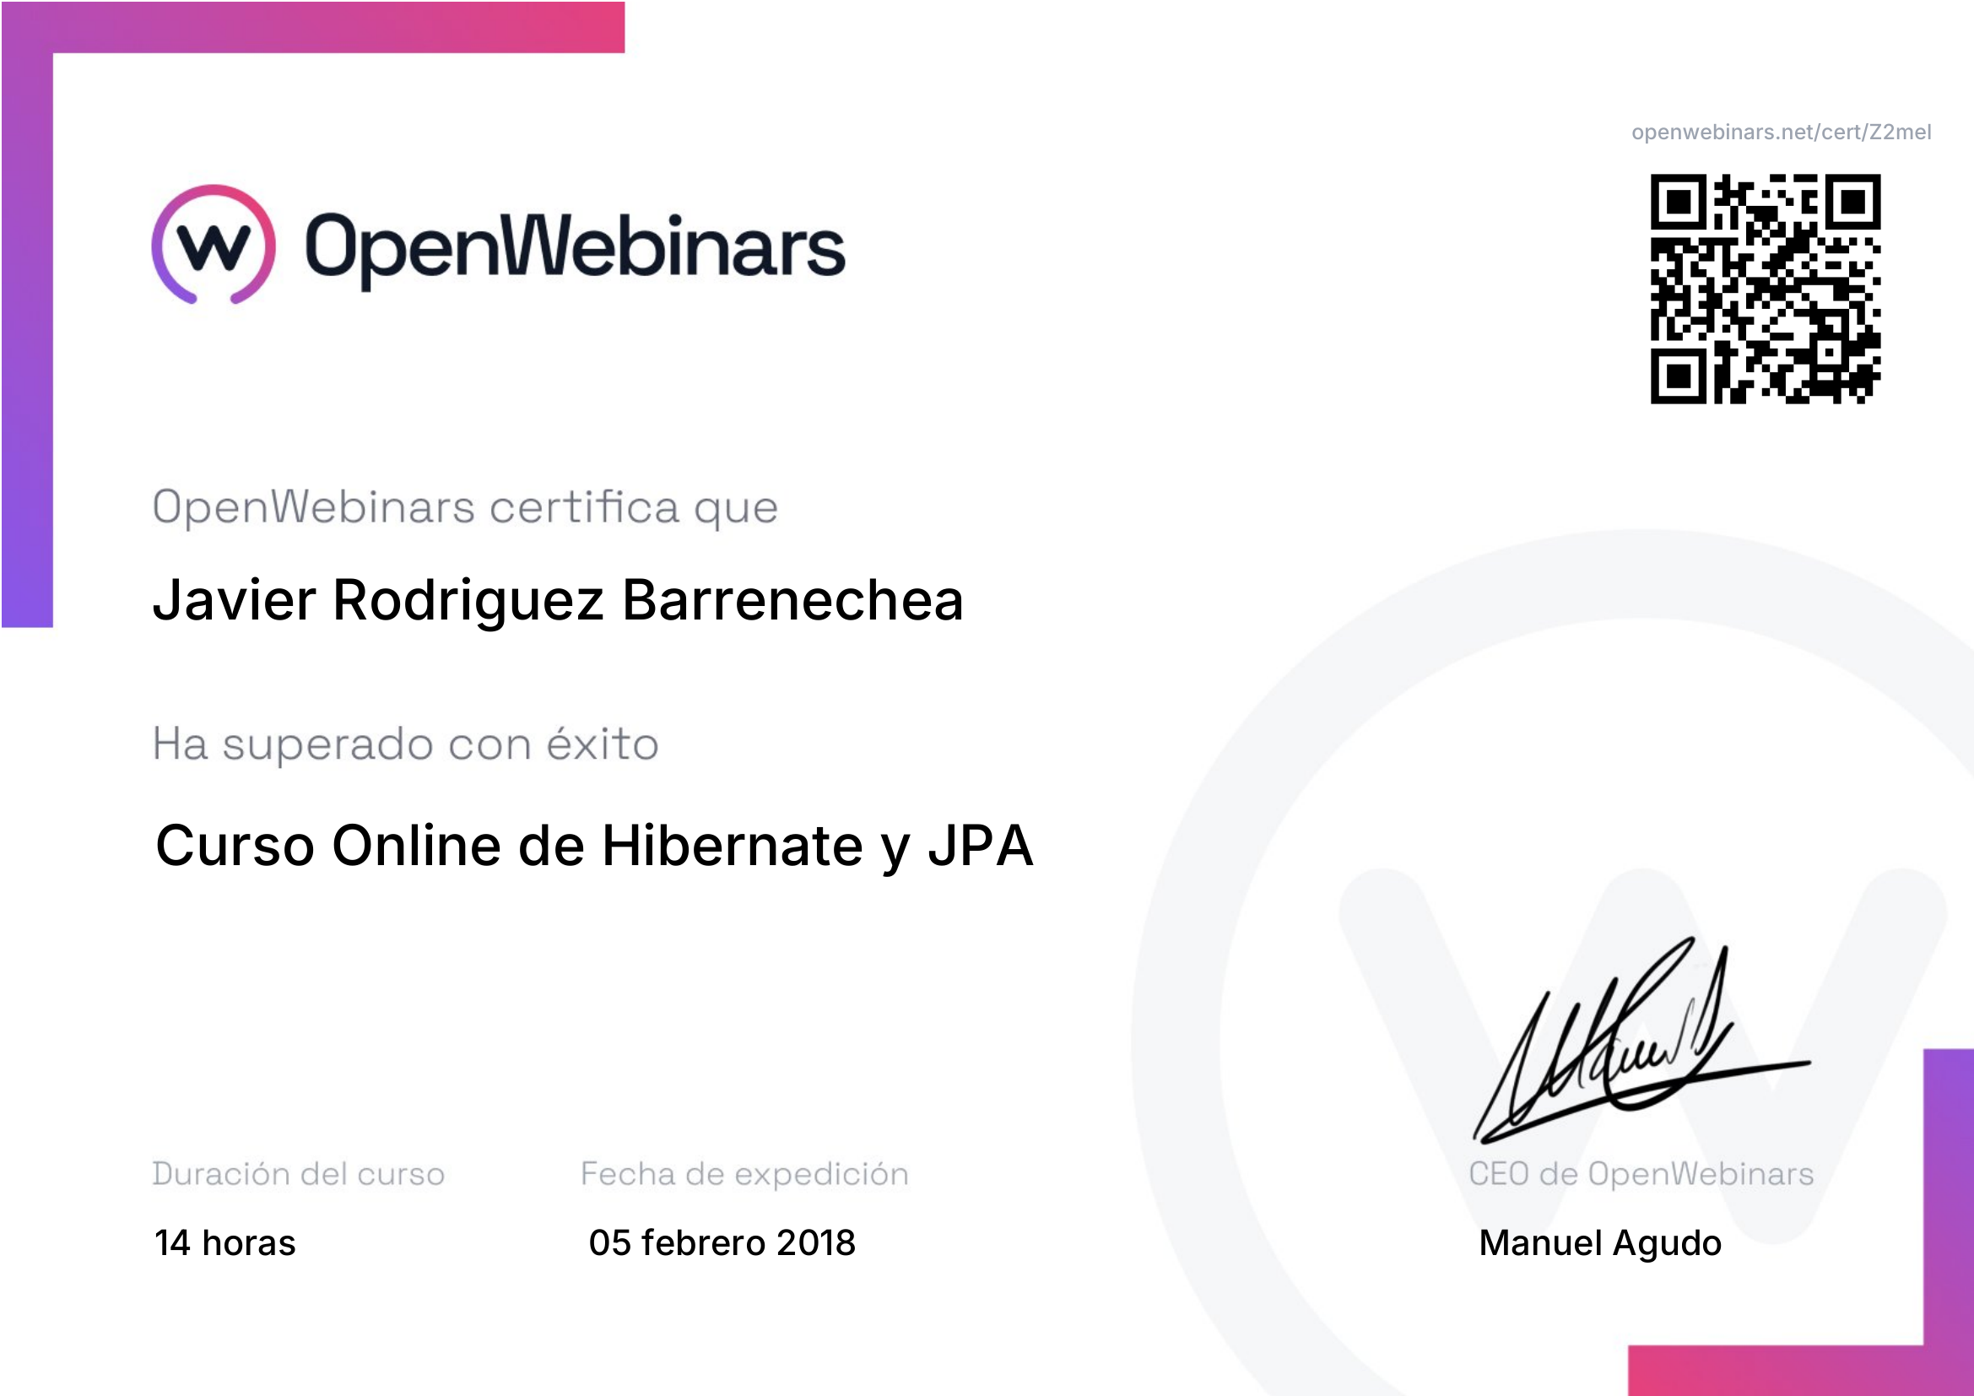1974x1396 pixels.
Task: Open the openwebinars.net/cert/Z2mel link
Action: click(1781, 132)
